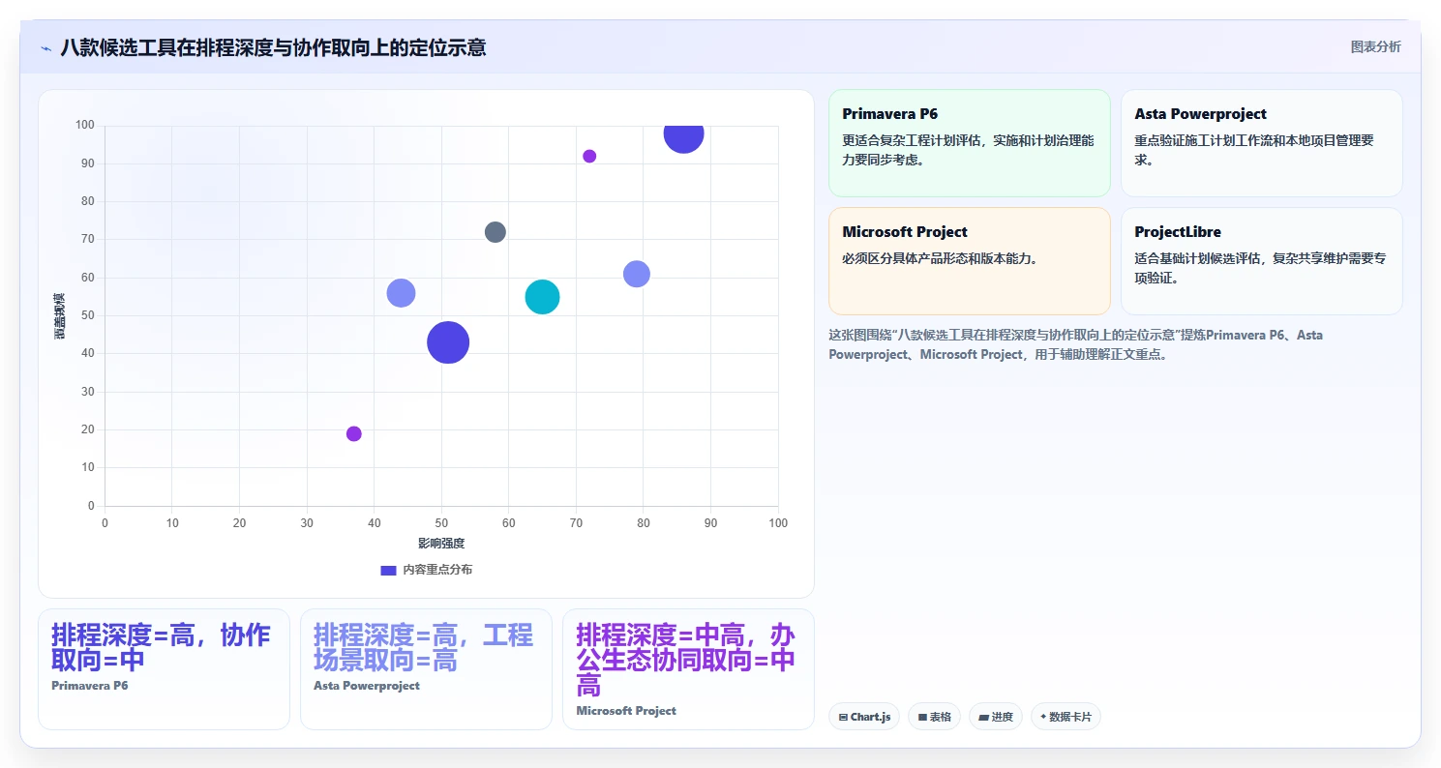Click the Chart.js tag chip
The height and width of the screenshot is (768, 1441).
tap(864, 717)
